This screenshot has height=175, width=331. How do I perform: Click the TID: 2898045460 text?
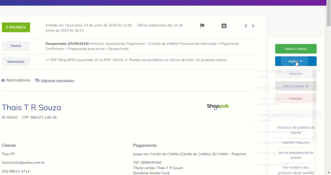pyautogui.click(x=147, y=162)
